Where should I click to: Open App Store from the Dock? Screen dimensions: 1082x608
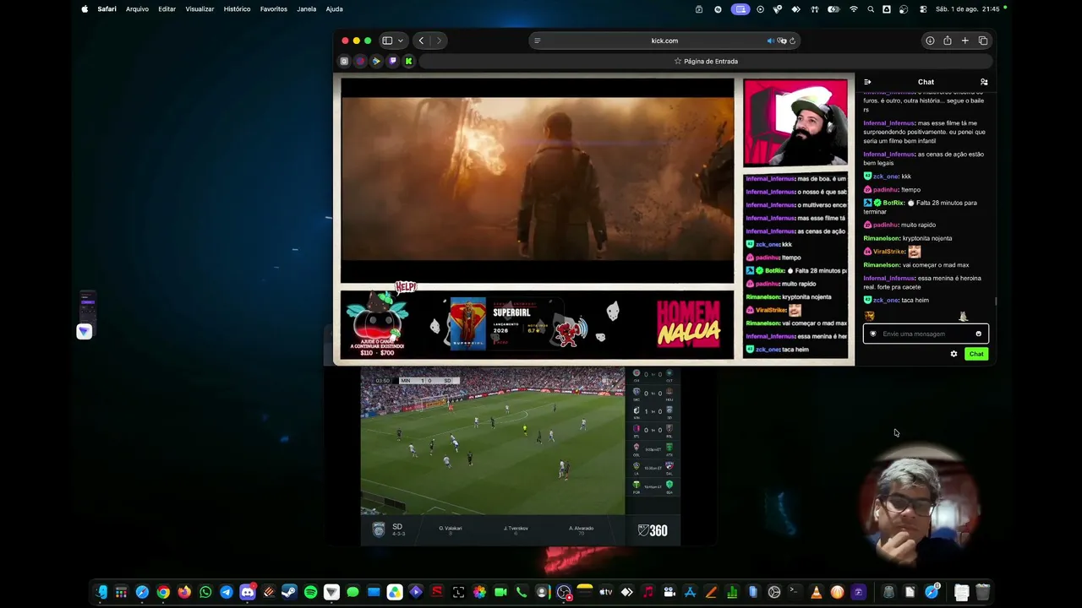click(x=690, y=592)
